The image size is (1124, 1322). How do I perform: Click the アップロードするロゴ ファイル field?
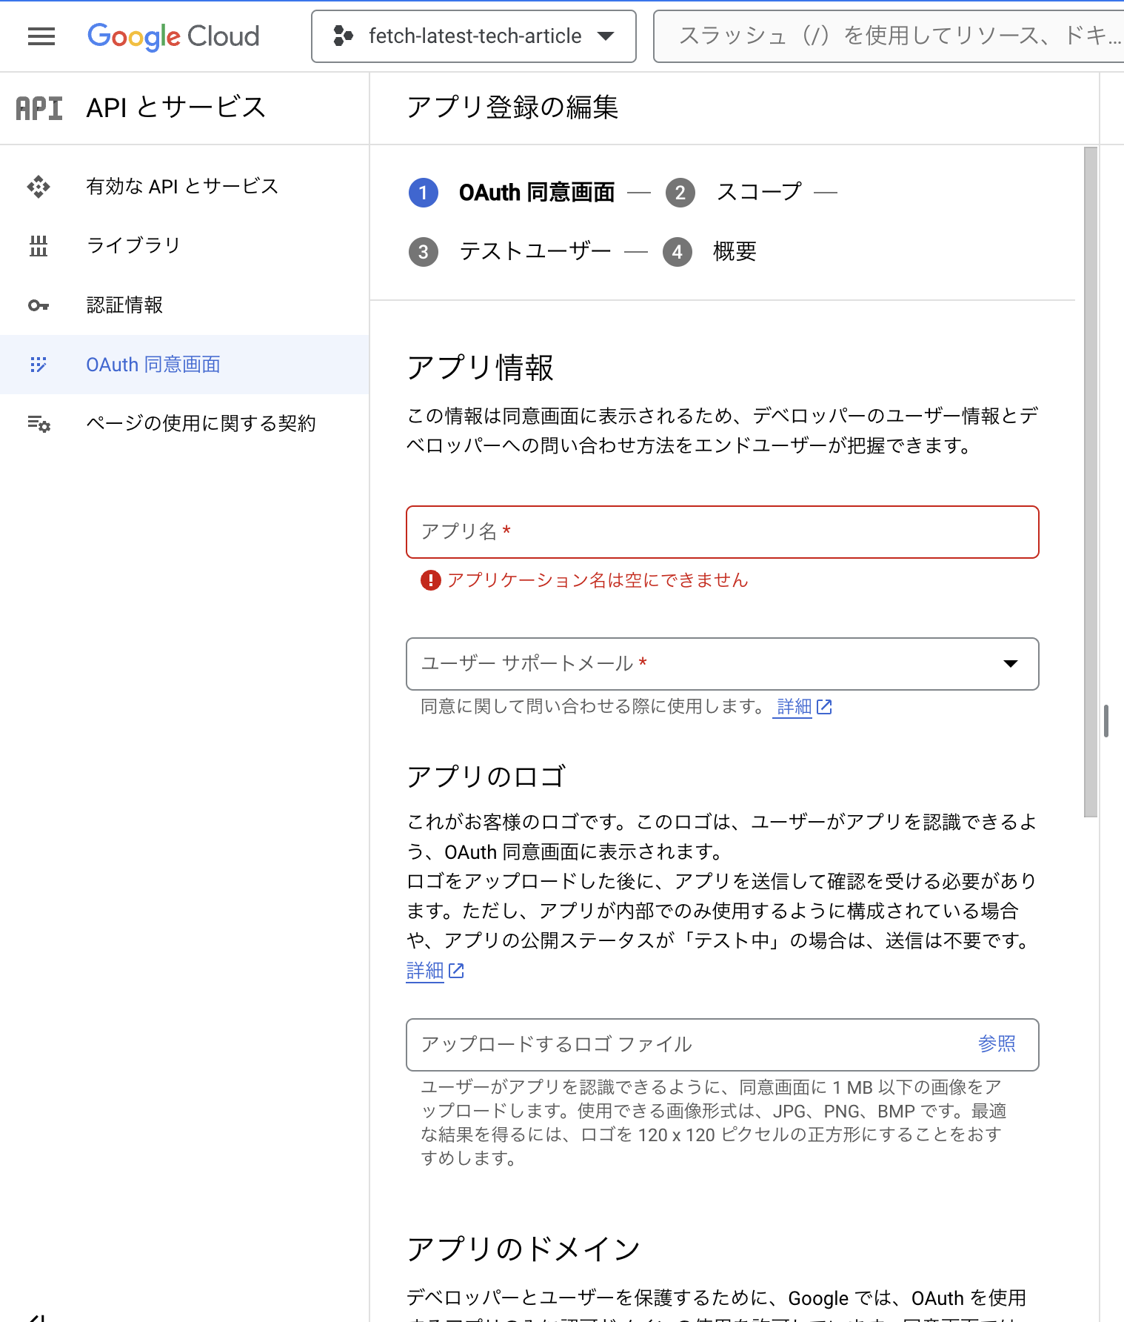[x=723, y=1045]
